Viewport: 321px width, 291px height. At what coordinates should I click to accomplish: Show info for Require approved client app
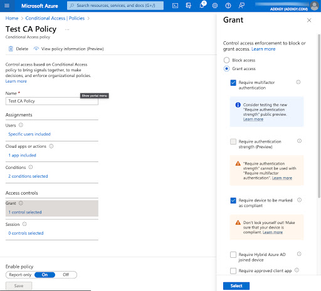(297, 270)
